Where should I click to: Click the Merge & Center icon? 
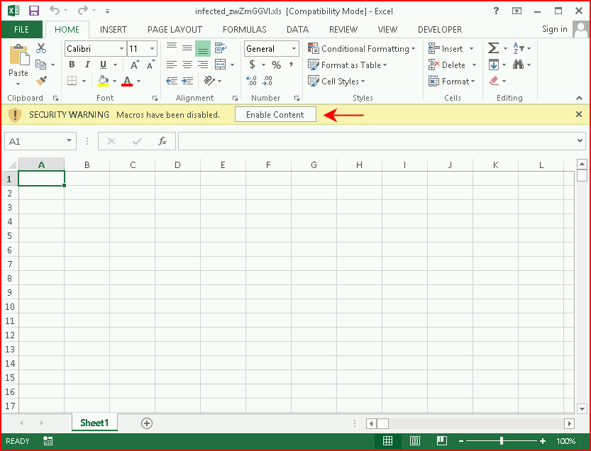point(221,65)
